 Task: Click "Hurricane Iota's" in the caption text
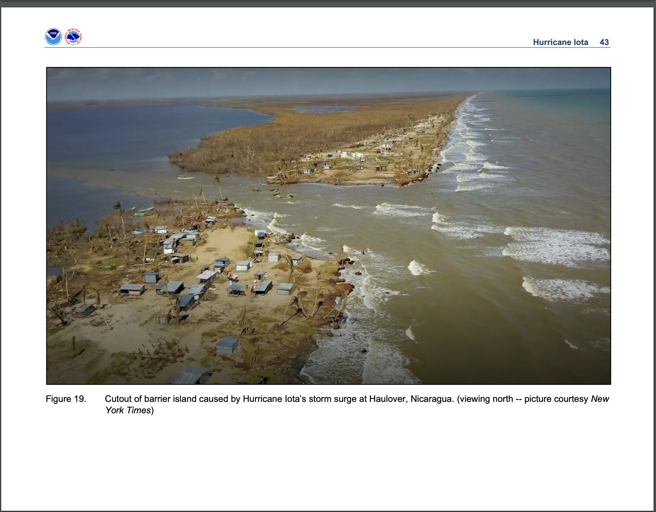pos(274,399)
